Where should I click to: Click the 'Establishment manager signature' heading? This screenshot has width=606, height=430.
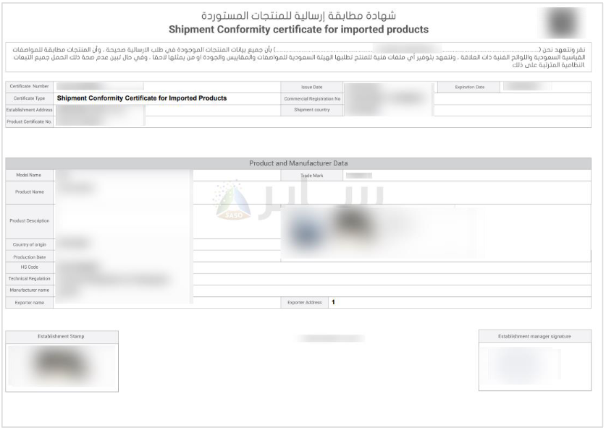click(x=534, y=337)
